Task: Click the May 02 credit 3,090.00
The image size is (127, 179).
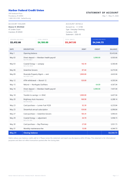Action: click(x=97, y=58)
